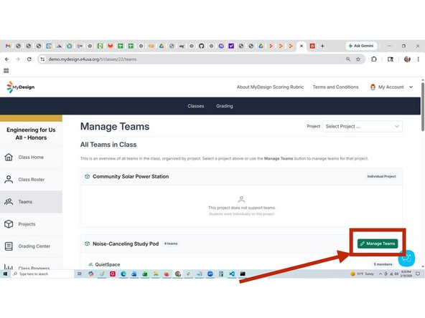
Task: Click the browser back arrow
Action: (7, 59)
